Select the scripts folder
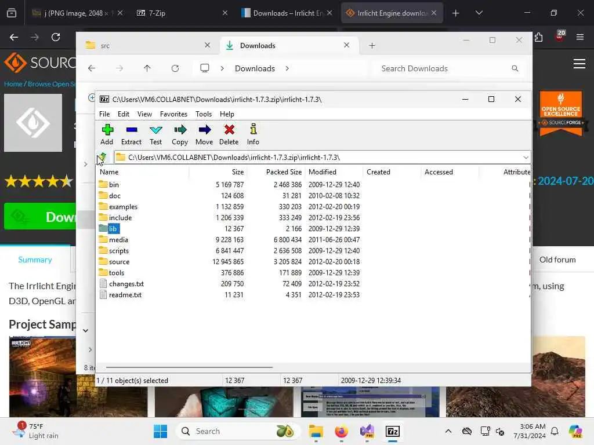The image size is (594, 445). 118,250
